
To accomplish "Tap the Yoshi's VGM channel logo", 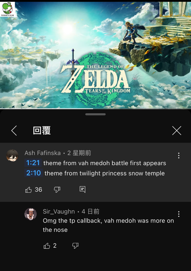I will [x=7, y=9].
